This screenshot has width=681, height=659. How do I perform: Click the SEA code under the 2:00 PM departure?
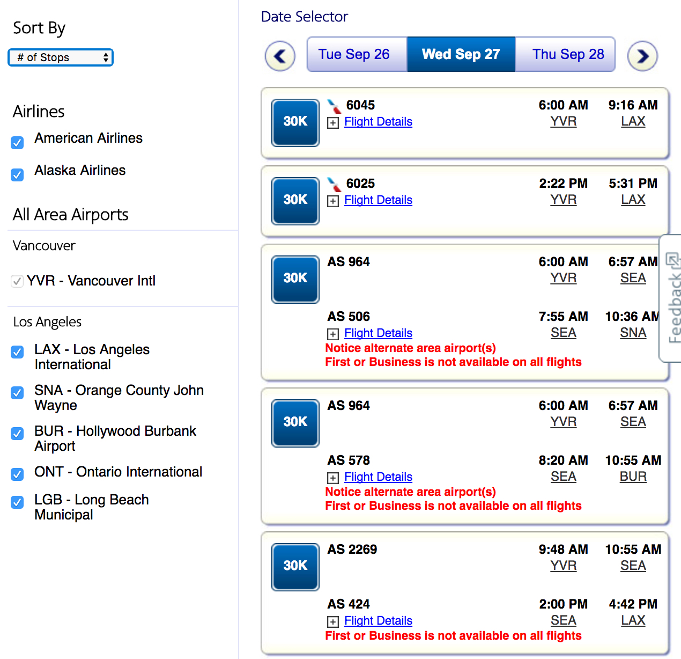[x=564, y=621]
